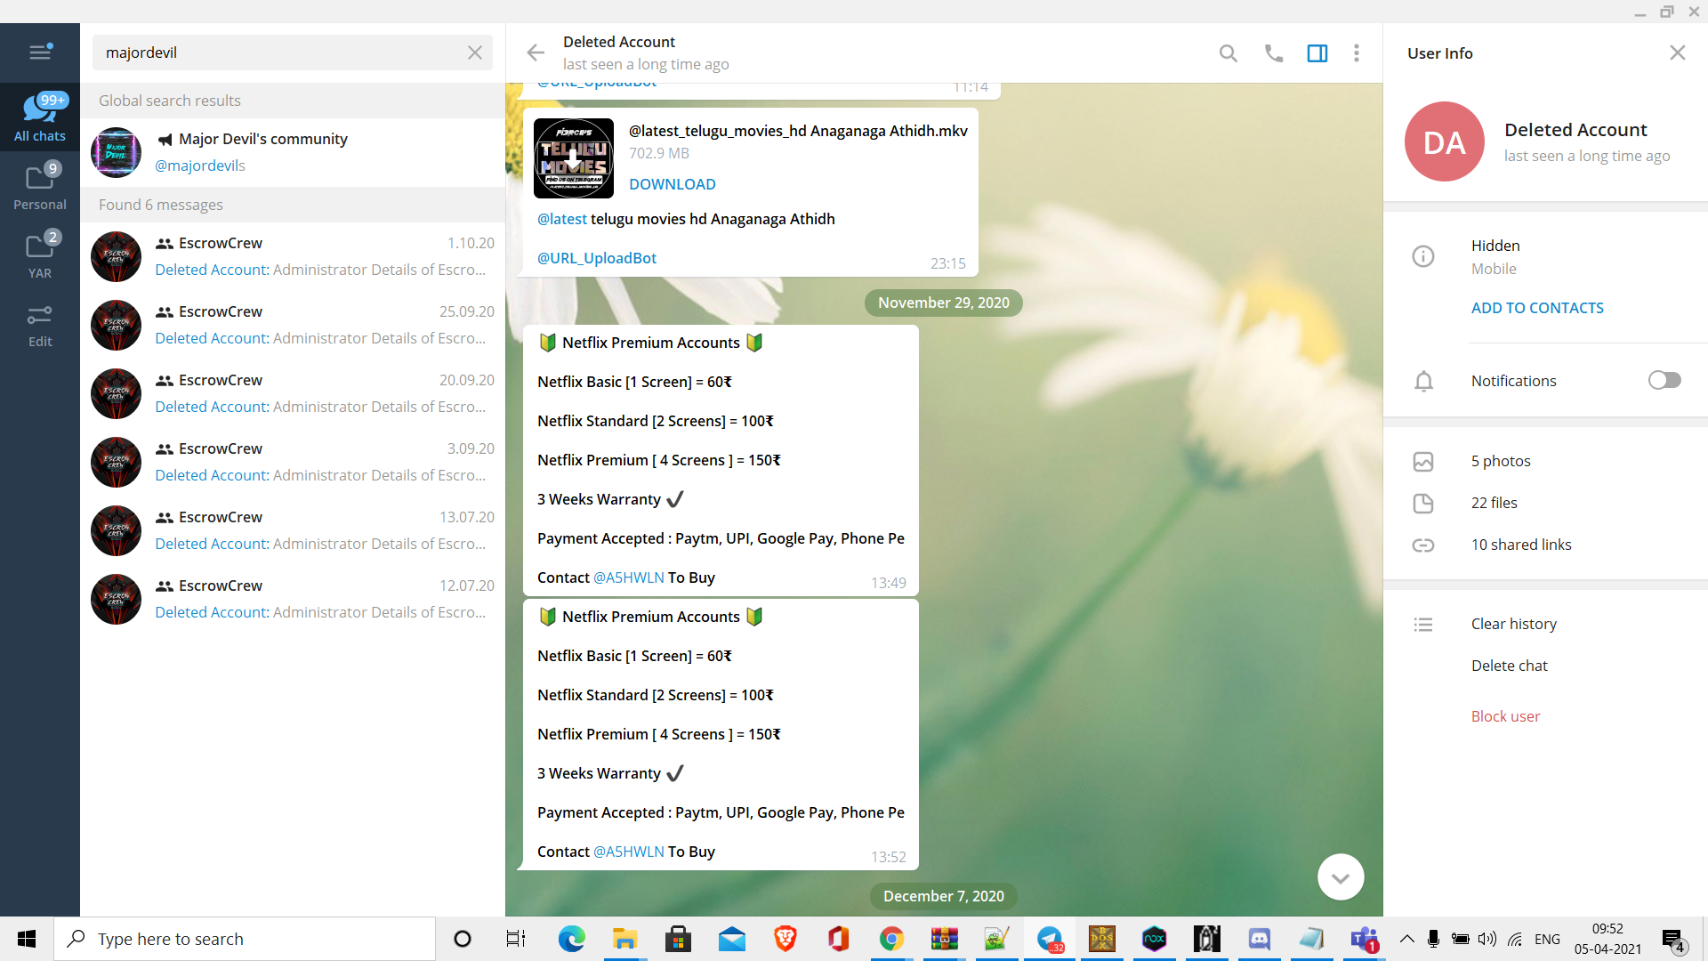Launch Microsoft Edge from taskbar
Viewport: 1708px width, 961px height.
(x=572, y=939)
